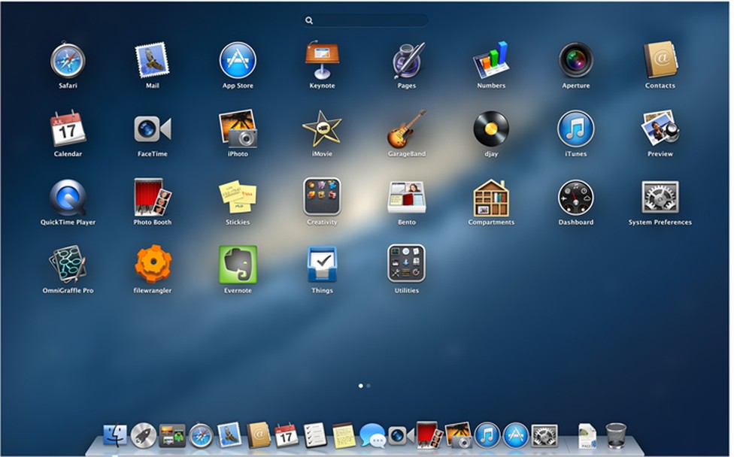Open the Bento app icon
Image resolution: width=740 pixels, height=457 pixels.
407,197
